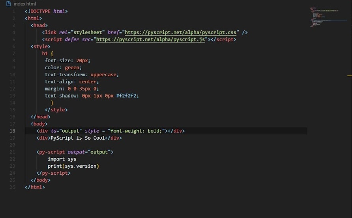
Task: Select line number 18 in the gutter
Action: (x=12, y=131)
